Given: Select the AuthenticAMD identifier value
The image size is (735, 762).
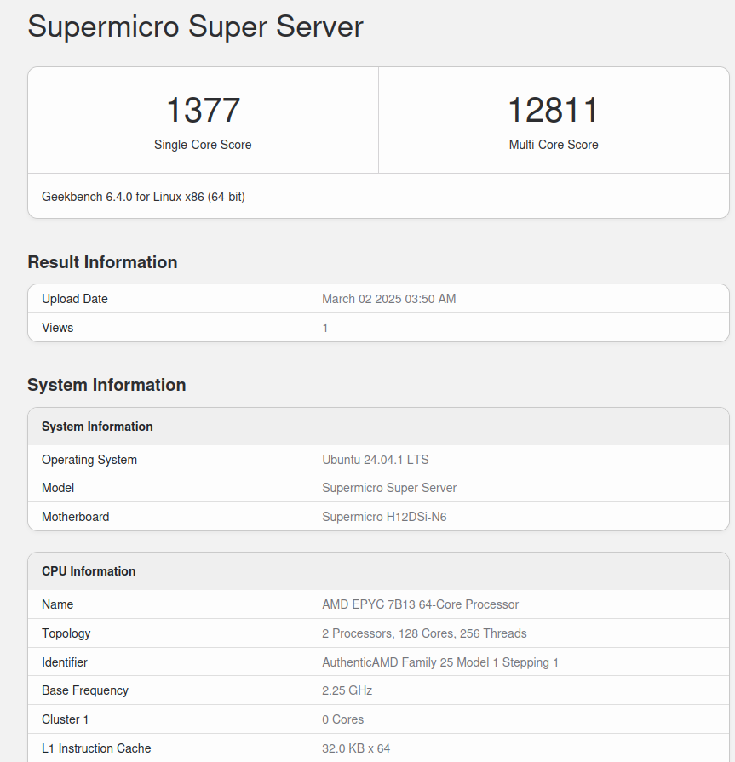Looking at the screenshot, I should (x=440, y=662).
